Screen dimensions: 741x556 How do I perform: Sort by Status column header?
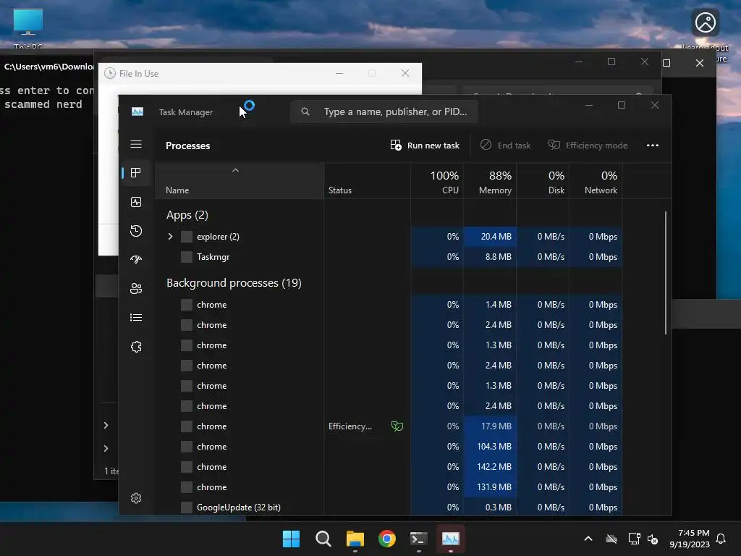367,182
